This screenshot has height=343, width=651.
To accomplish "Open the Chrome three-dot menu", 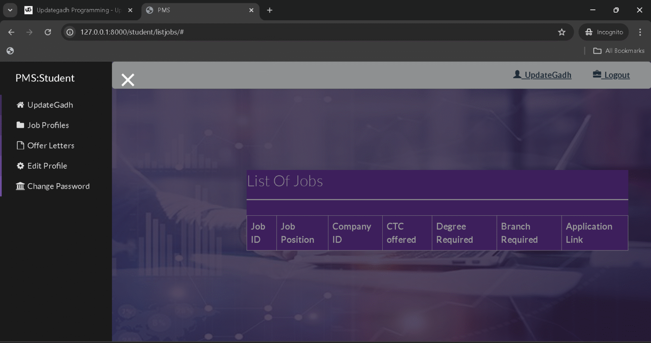I will [640, 32].
